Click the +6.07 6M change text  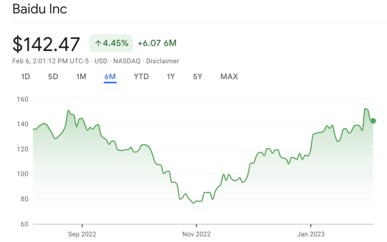(x=157, y=43)
